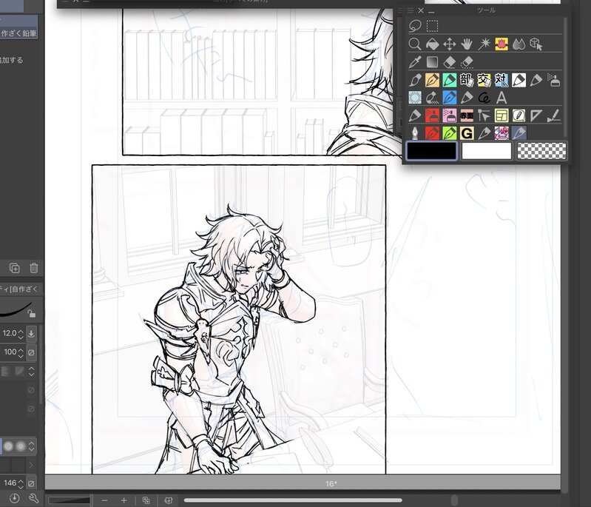Select the 赤面 blush sub tool

(x=467, y=115)
